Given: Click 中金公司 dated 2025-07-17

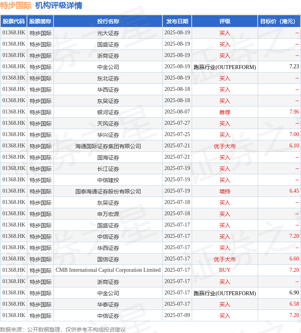Looking at the screenshot, I should [x=108, y=293].
